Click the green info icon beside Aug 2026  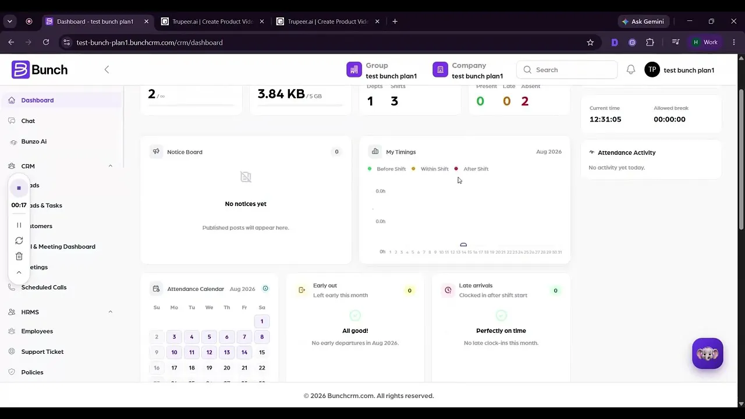pyautogui.click(x=265, y=289)
